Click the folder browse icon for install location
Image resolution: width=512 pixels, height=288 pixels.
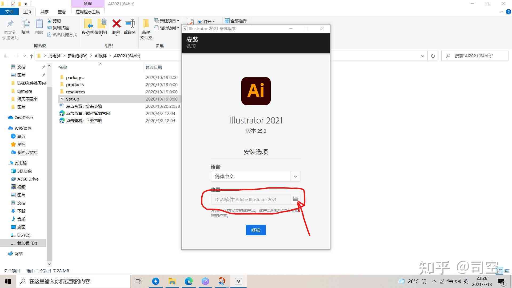click(295, 199)
